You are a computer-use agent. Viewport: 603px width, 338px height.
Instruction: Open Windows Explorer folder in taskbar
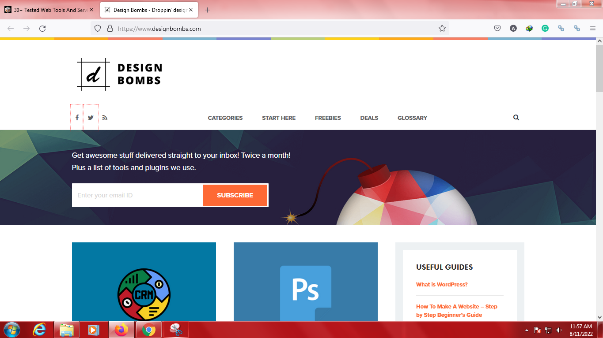point(67,330)
